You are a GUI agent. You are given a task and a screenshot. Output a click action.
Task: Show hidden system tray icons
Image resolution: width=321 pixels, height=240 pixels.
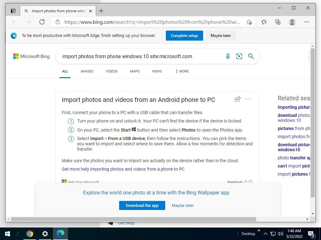tap(265, 234)
